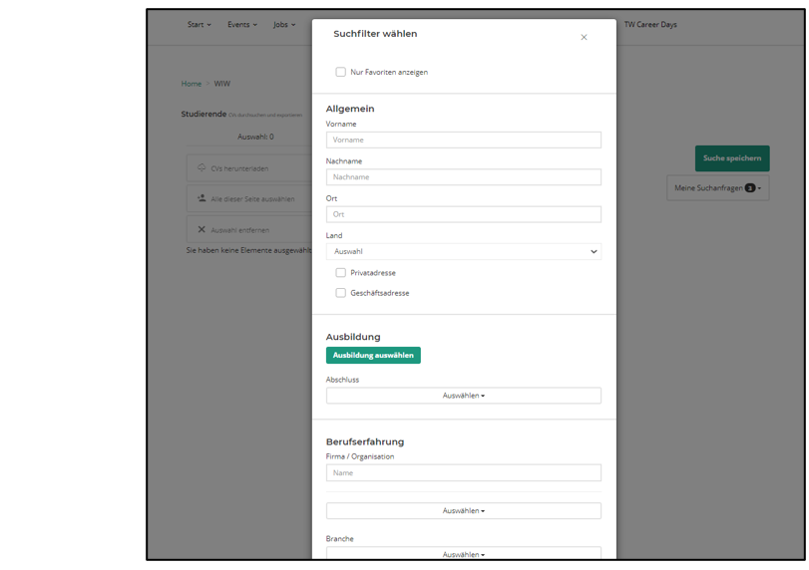Click the Allgemein section heading
Image resolution: width=809 pixels, height=570 pixels.
(350, 109)
